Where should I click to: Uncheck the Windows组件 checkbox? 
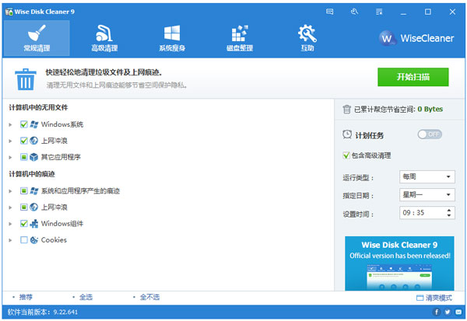click(x=24, y=223)
